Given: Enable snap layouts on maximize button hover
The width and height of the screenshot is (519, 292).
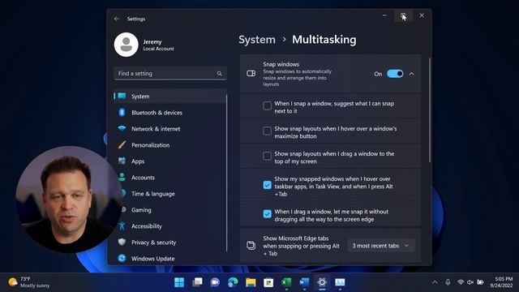Looking at the screenshot, I should [x=267, y=131].
